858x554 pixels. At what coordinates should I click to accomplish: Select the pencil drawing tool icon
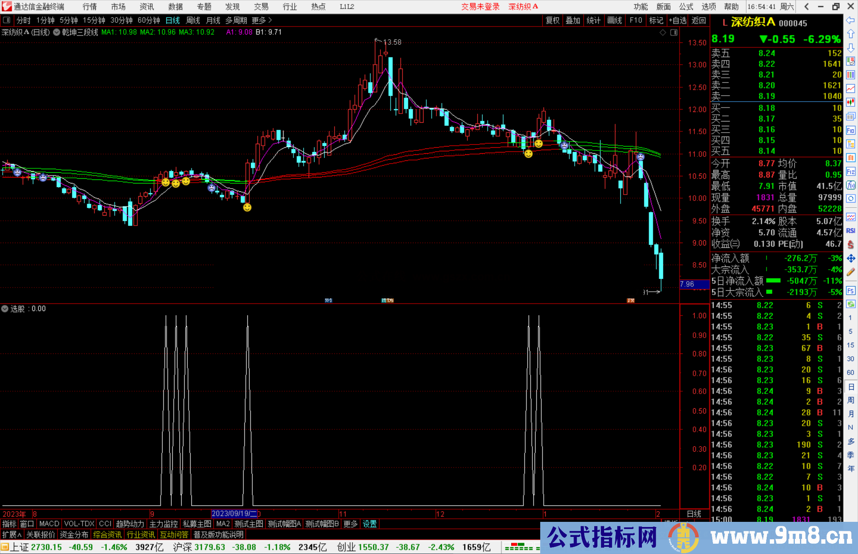[x=850, y=272]
